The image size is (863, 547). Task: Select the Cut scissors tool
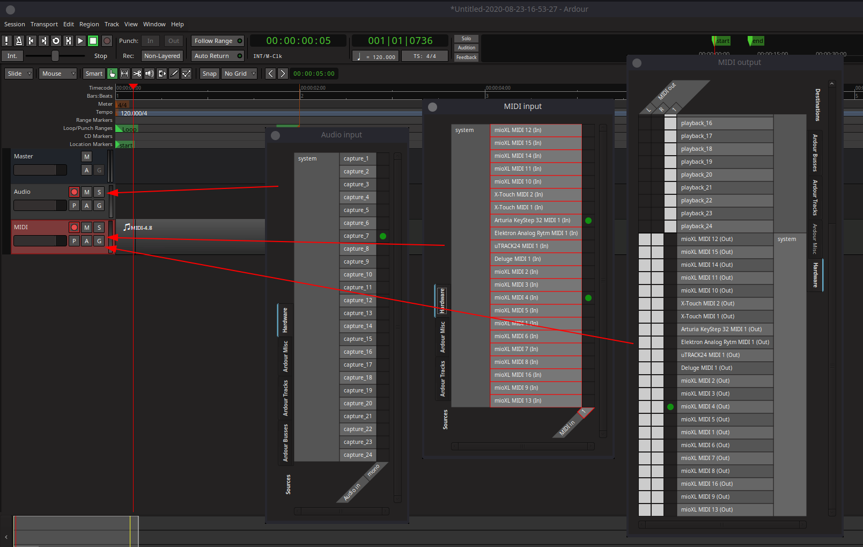pos(137,74)
